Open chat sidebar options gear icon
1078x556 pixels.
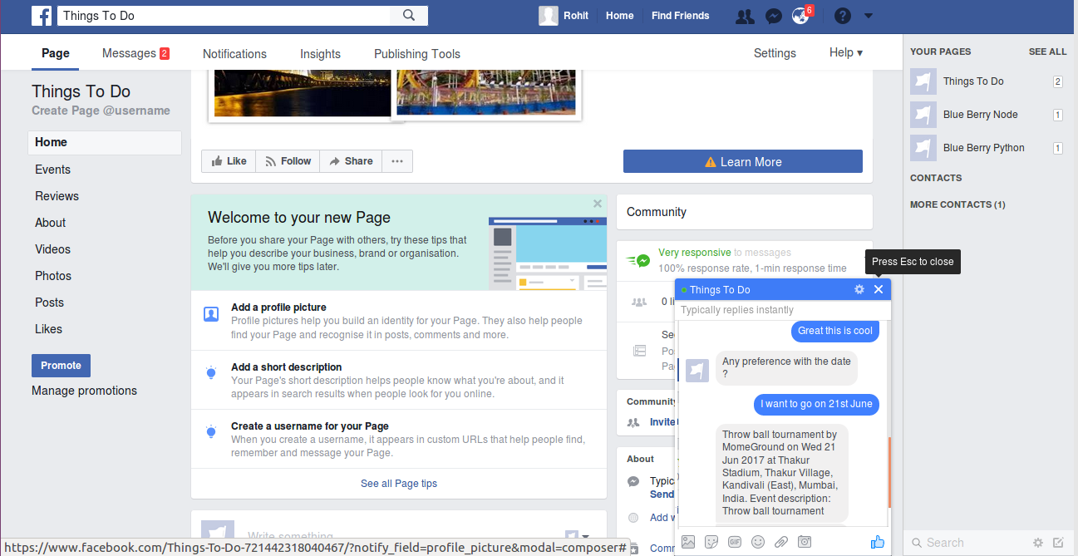tap(1038, 543)
